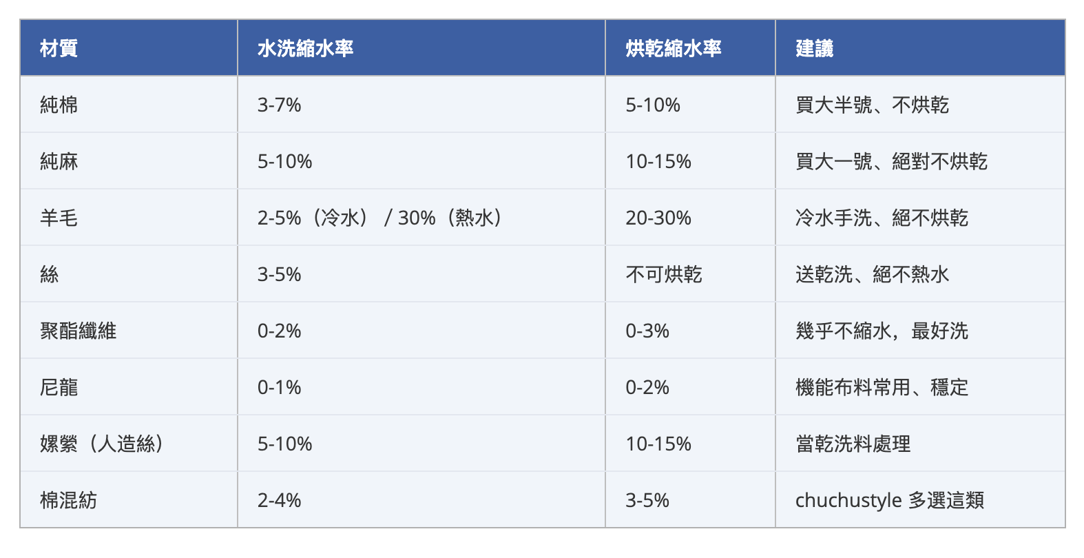This screenshot has width=1084, height=558.
Task: Click the 冷水手洗、絕不烘乾 advice text
Action: (x=882, y=218)
